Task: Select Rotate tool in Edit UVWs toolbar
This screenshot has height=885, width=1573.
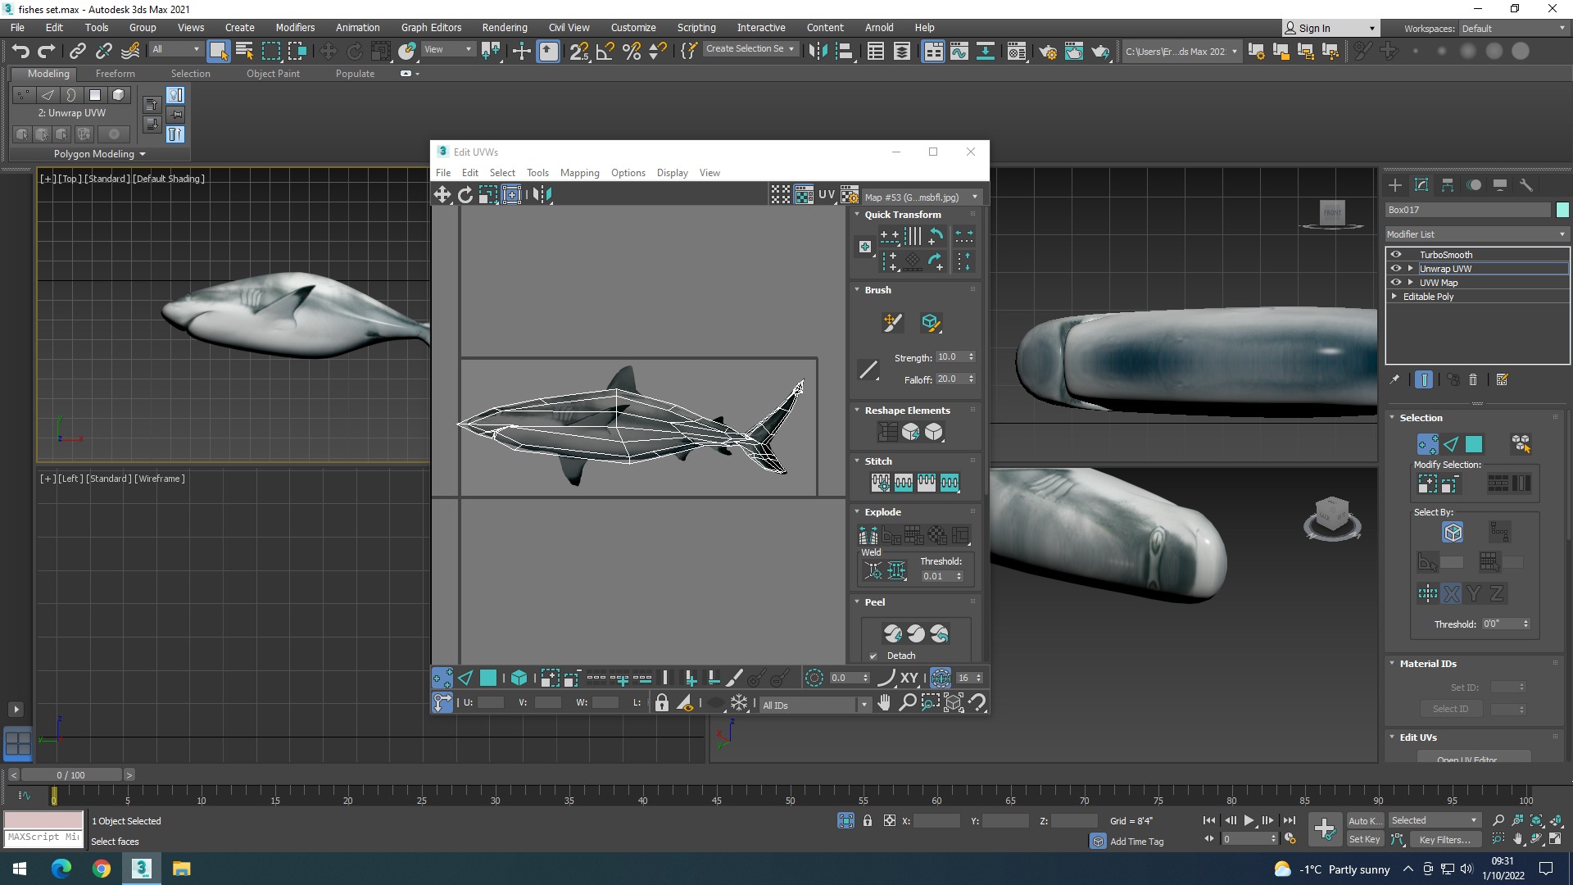Action: click(465, 194)
